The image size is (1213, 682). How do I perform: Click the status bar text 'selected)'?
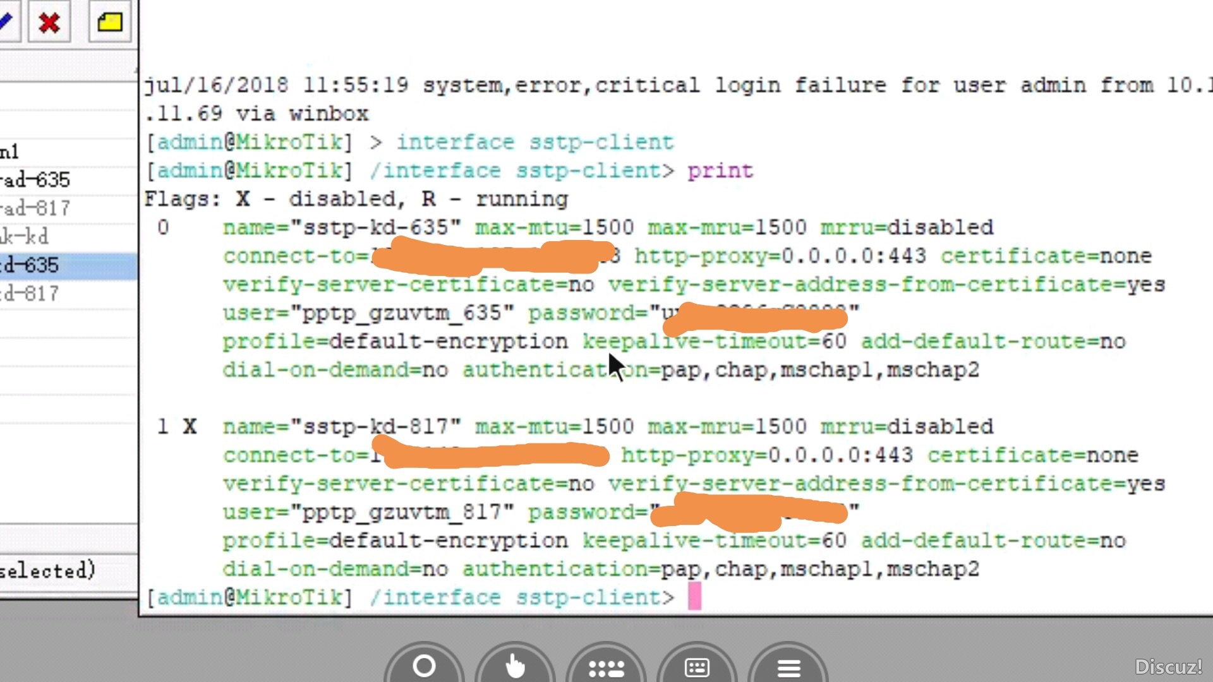pos(47,571)
